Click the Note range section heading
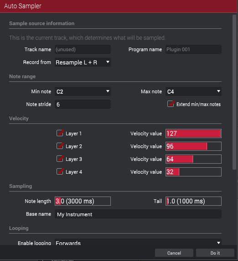The height and width of the screenshot is (261, 238). click(x=22, y=76)
